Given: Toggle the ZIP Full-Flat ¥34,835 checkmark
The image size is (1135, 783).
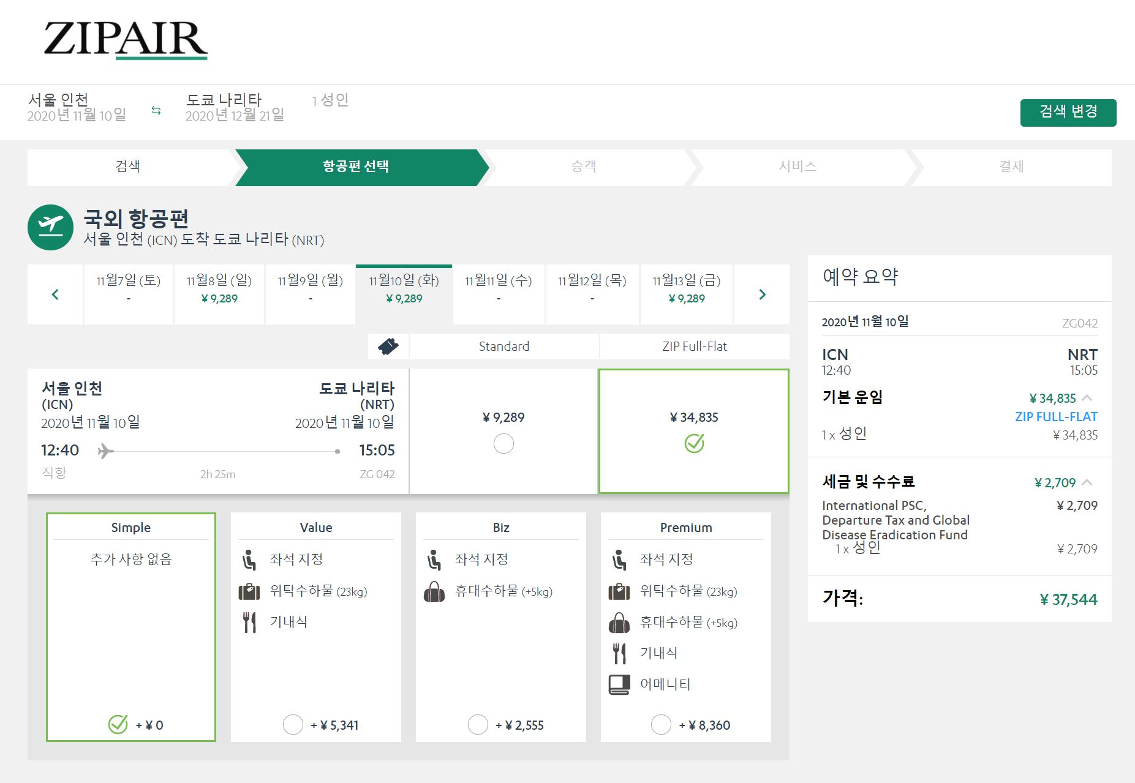Looking at the screenshot, I should point(694,443).
